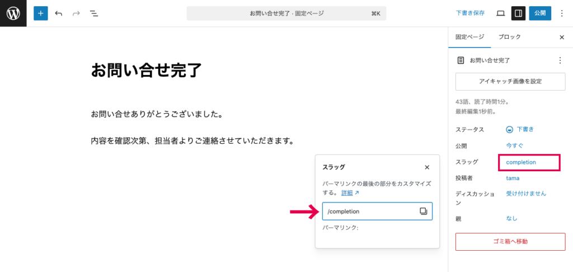Copy the slug with copy icon
Image resolution: width=573 pixels, height=272 pixels.
423,211
